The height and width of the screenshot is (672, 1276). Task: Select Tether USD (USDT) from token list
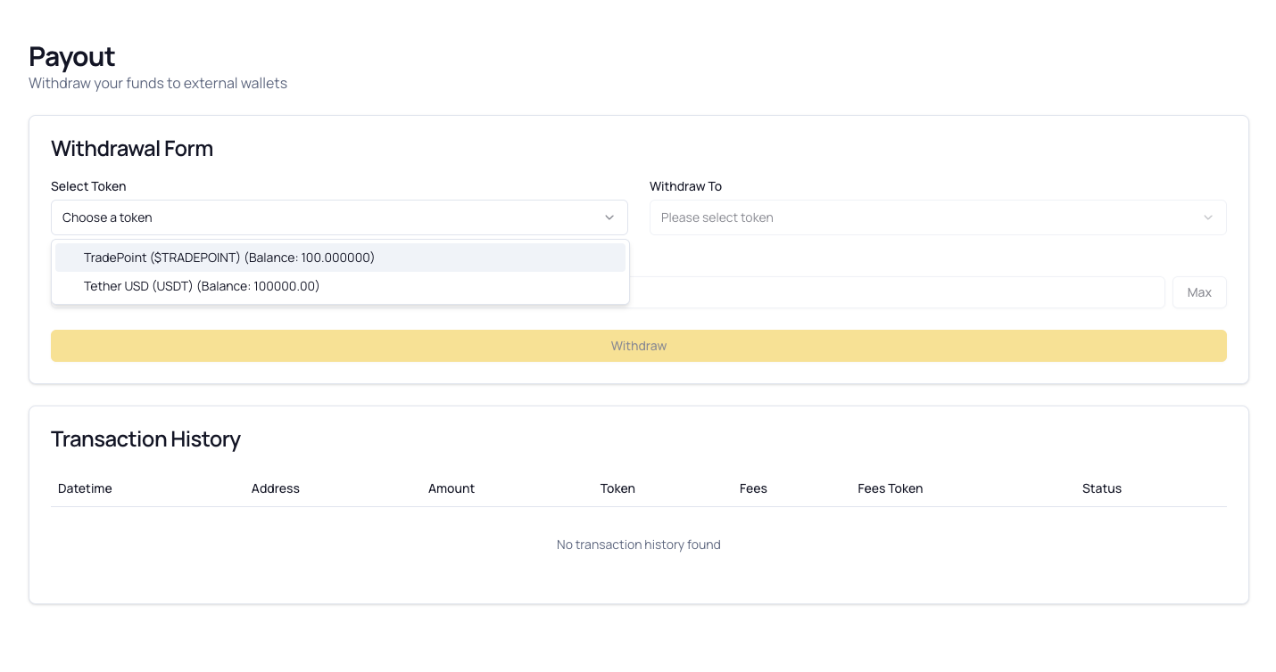coord(202,286)
